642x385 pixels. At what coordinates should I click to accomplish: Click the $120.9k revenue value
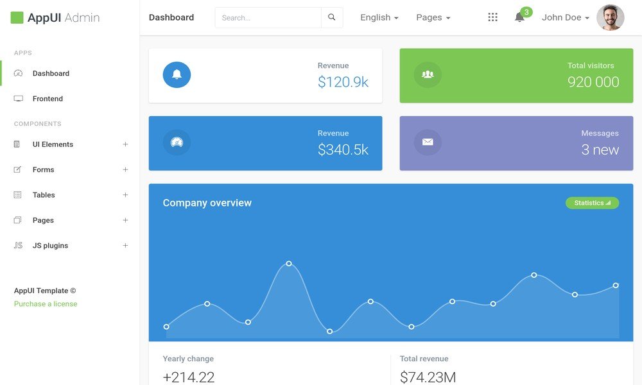click(343, 82)
